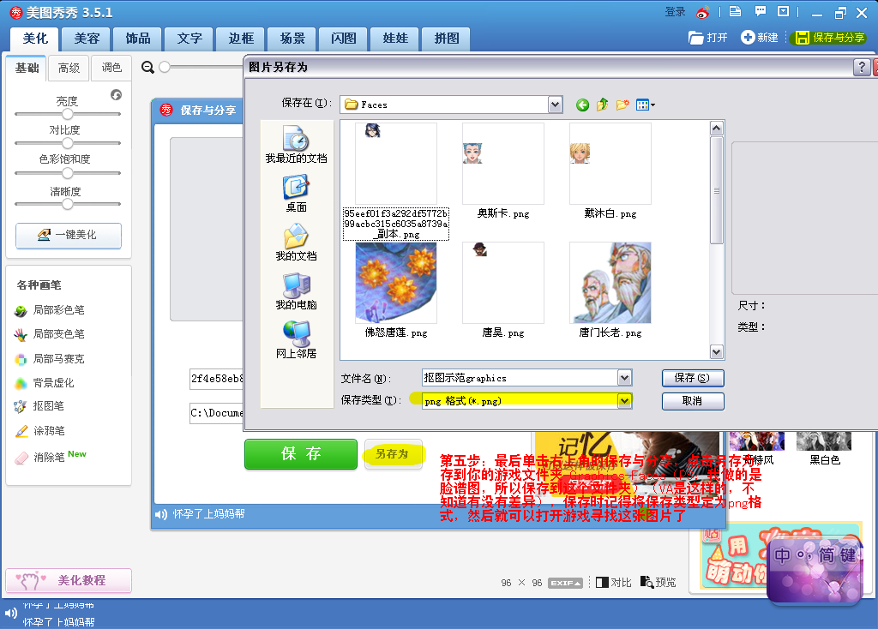Click the 一键美化 button
This screenshot has height=629, width=878.
[x=69, y=236]
